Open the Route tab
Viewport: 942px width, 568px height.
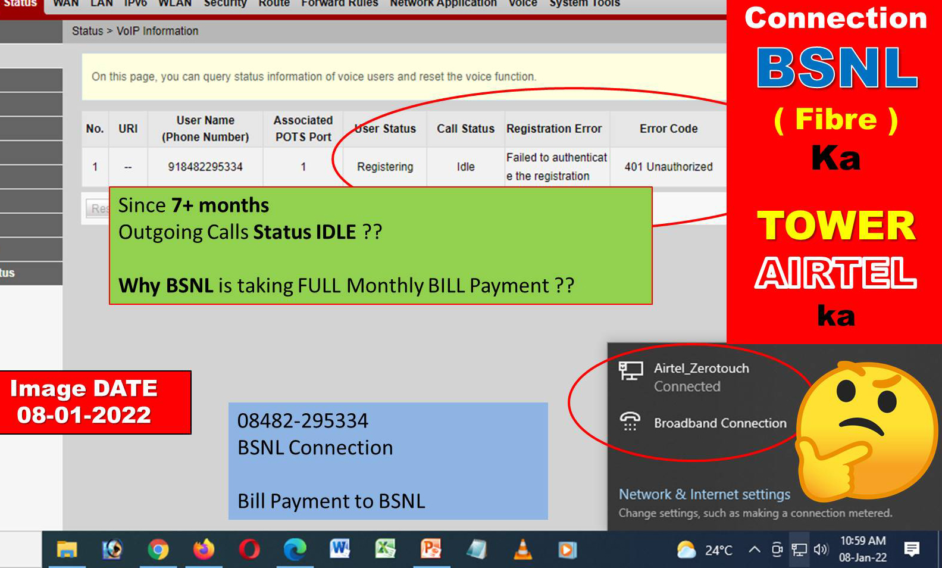pyautogui.click(x=274, y=4)
